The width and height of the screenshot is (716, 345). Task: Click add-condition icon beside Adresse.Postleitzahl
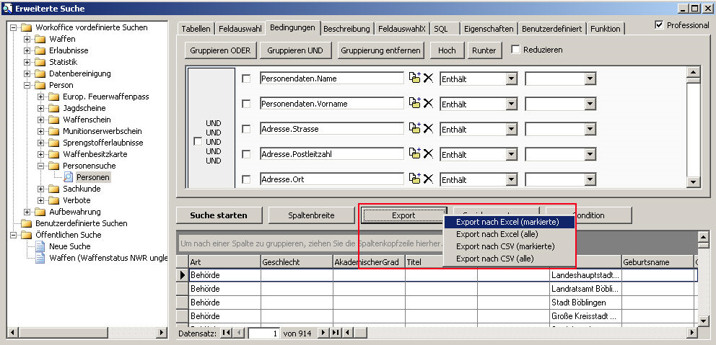pos(414,154)
